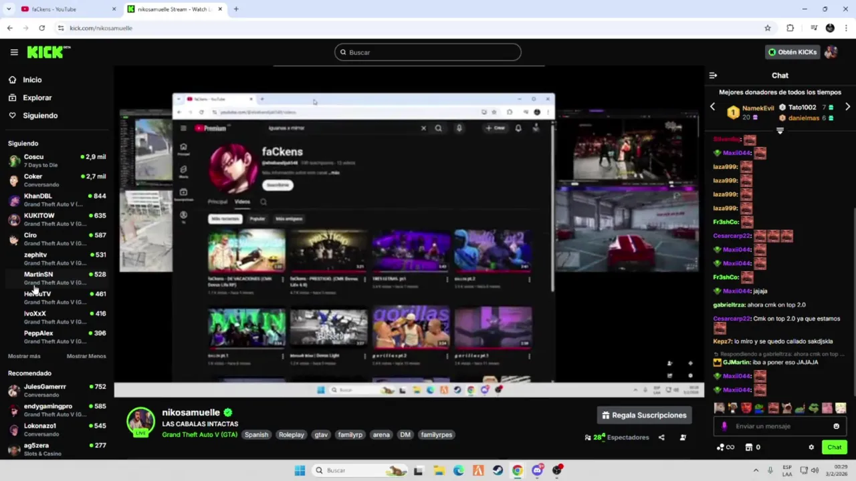The image size is (856, 481).
Task: Open Steam from taskbar
Action: (x=498, y=470)
